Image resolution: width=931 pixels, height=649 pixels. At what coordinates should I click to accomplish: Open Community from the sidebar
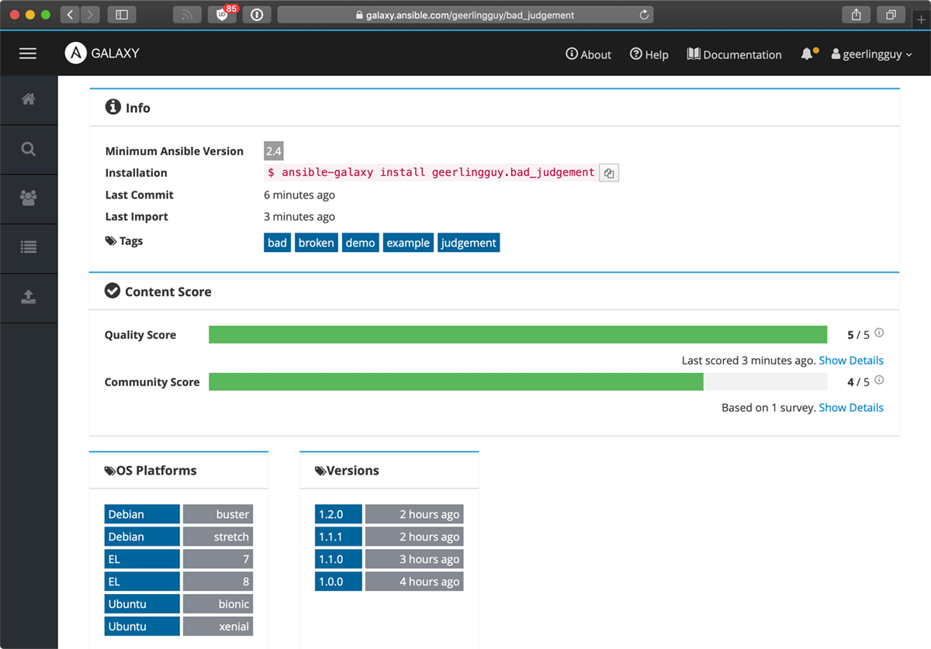29,198
